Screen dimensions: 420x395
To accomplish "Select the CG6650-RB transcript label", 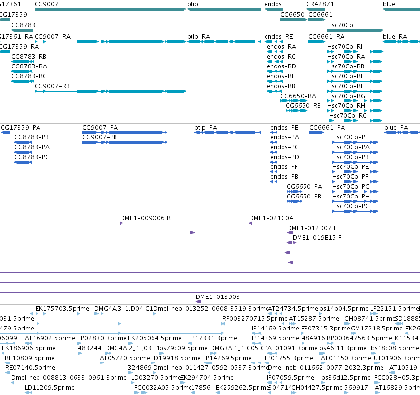I will coord(303,105).
